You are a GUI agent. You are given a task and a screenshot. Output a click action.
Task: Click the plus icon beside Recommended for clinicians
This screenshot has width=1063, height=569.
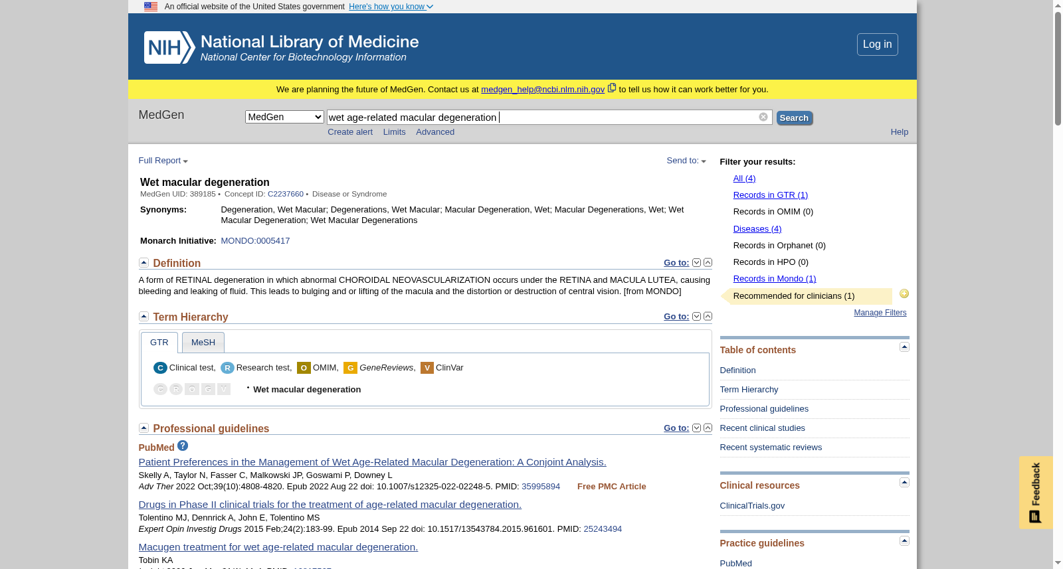[904, 293]
